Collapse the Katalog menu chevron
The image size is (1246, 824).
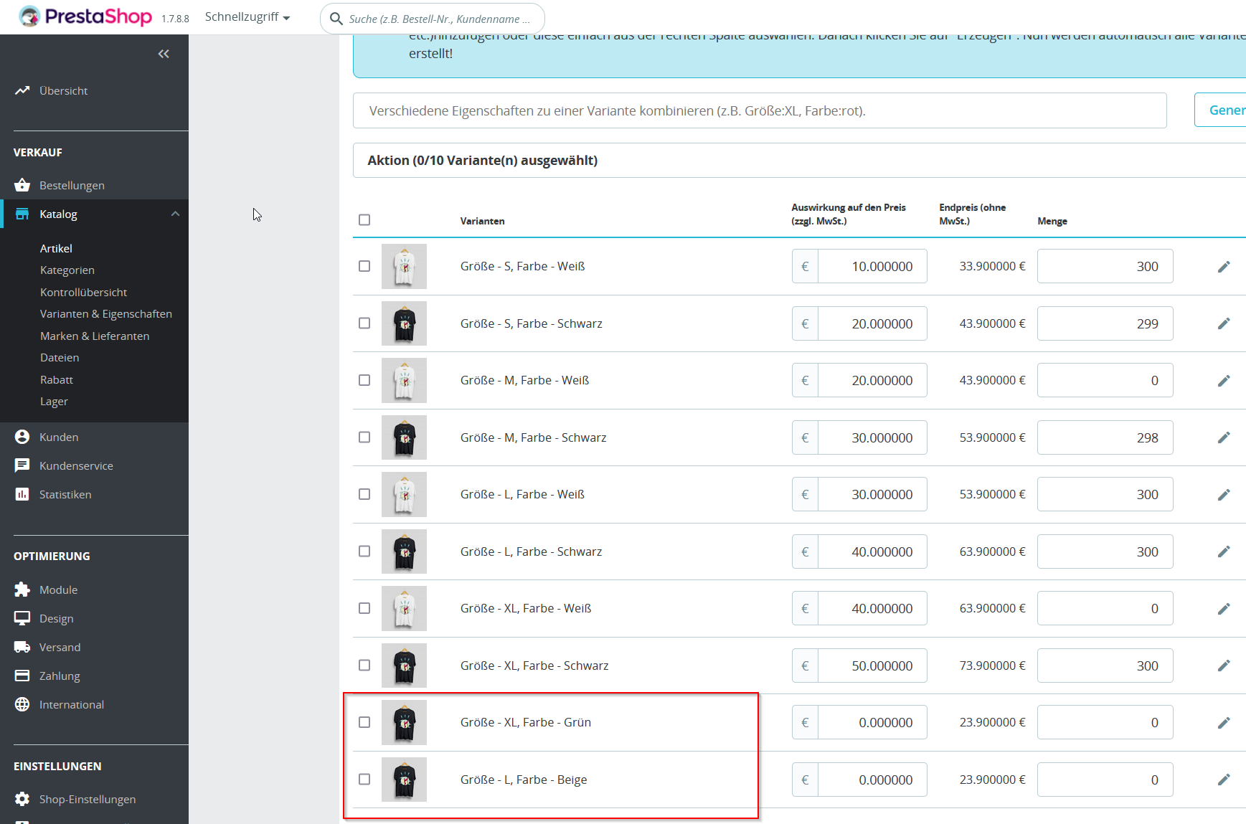(175, 214)
